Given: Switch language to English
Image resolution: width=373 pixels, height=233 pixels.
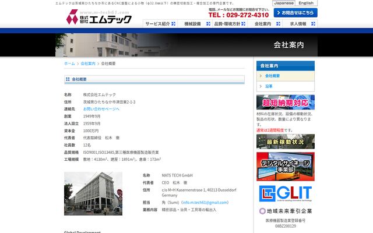Looking at the screenshot, I should [306, 3].
